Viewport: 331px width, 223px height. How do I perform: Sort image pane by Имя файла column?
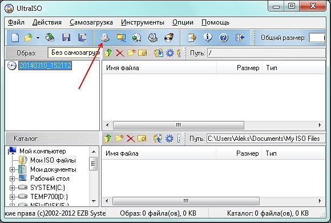pyautogui.click(x=159, y=68)
